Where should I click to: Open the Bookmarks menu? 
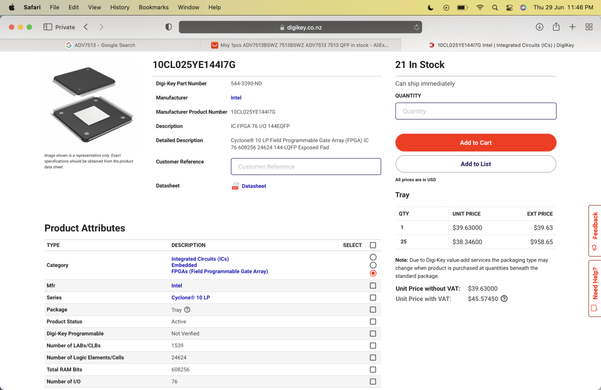[154, 7]
